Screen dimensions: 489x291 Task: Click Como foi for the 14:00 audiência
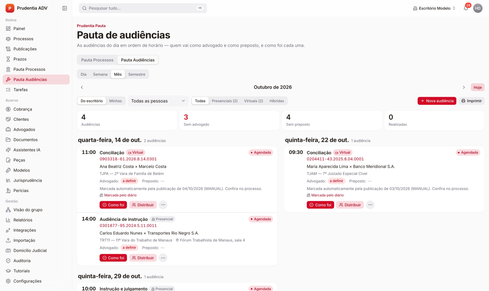(x=113, y=258)
